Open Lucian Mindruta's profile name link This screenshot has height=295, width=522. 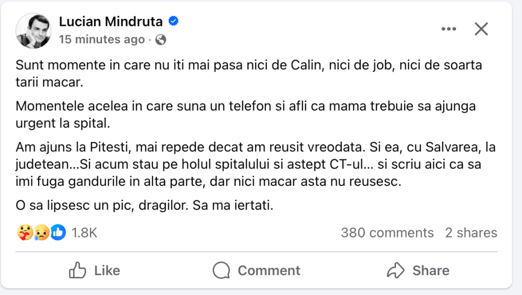tap(111, 21)
